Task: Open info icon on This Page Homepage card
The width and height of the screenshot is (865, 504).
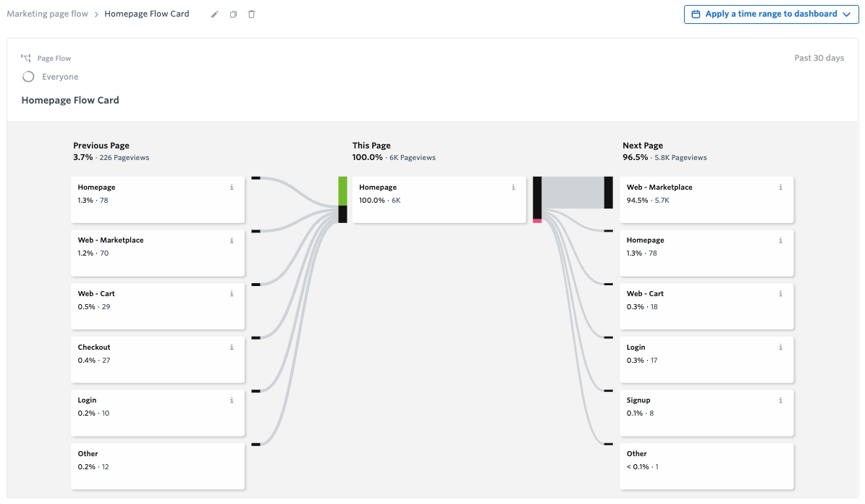Action: [x=513, y=188]
